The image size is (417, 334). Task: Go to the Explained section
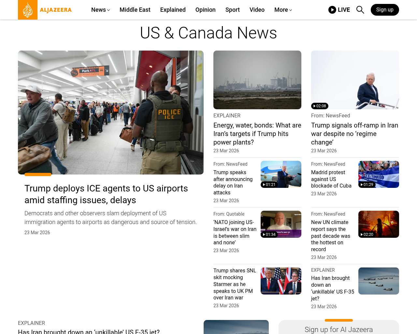(173, 10)
